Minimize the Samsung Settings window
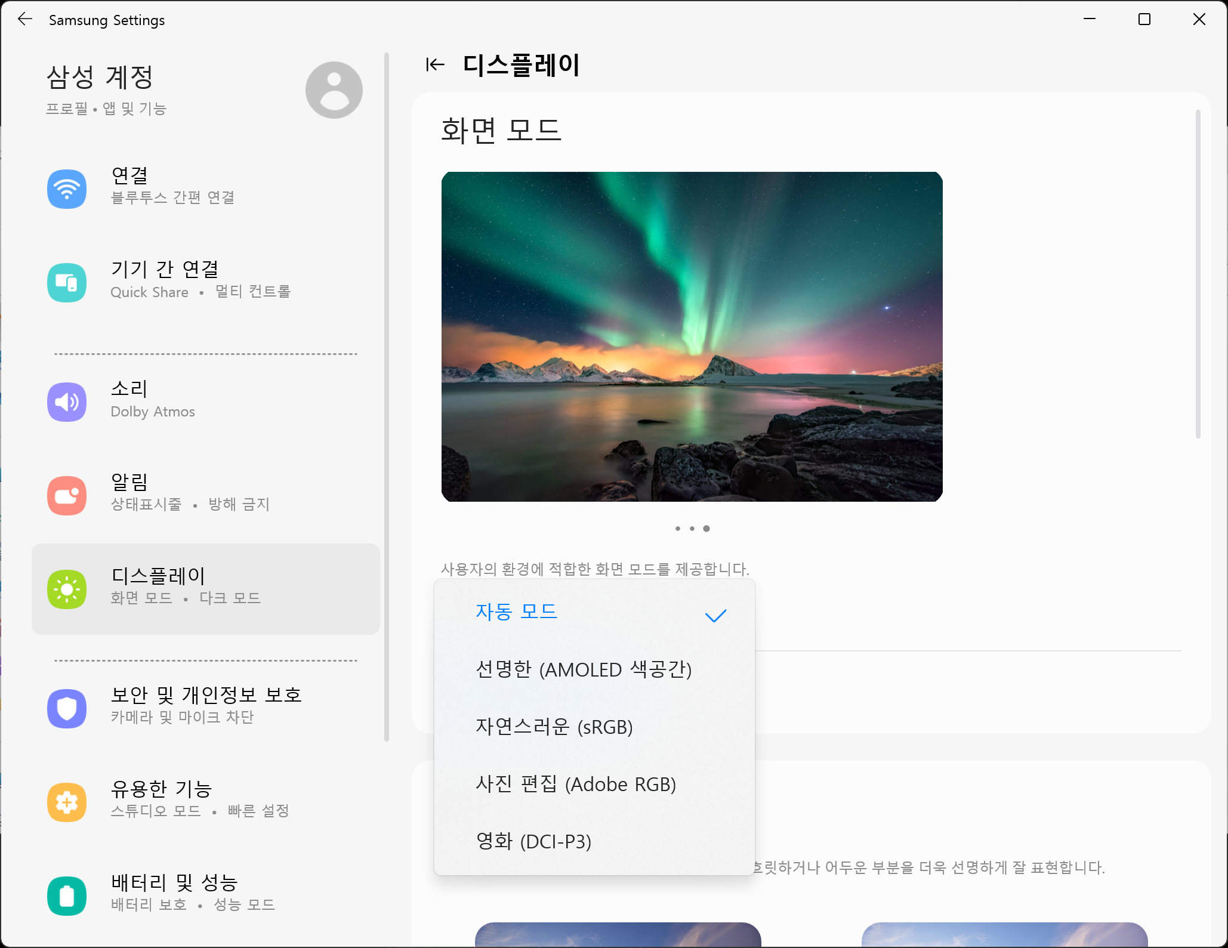The height and width of the screenshot is (948, 1228). (x=1090, y=19)
